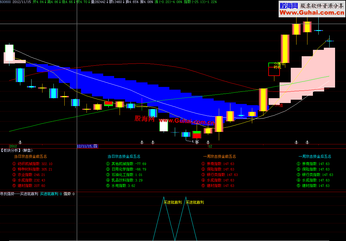Click the volume 量282442 value

click(x=98, y=2)
